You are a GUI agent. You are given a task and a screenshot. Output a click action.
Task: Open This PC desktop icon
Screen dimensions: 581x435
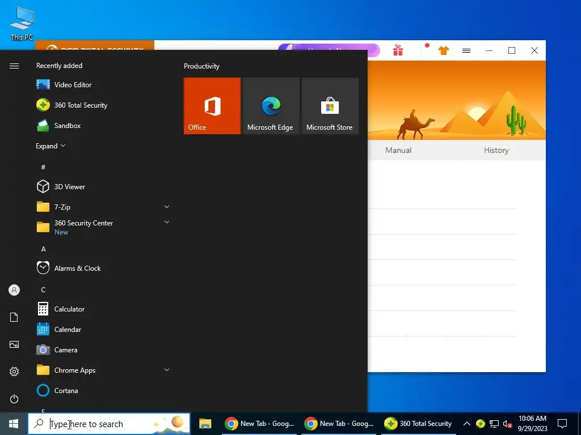22,23
